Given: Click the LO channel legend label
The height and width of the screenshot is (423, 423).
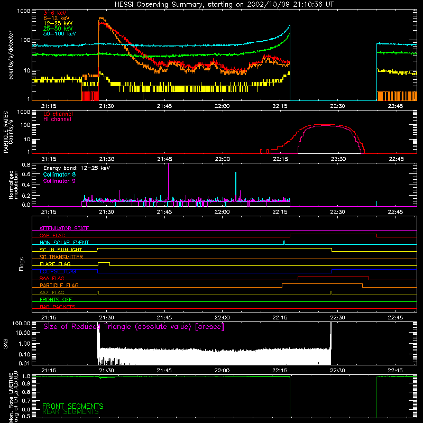Looking at the screenshot, I should coord(58,114).
